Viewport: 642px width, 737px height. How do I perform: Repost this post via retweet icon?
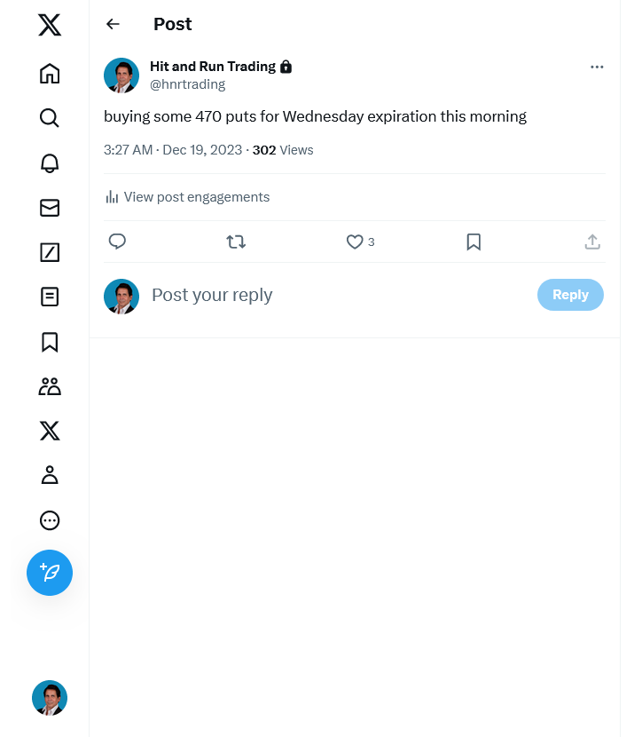[x=236, y=242]
